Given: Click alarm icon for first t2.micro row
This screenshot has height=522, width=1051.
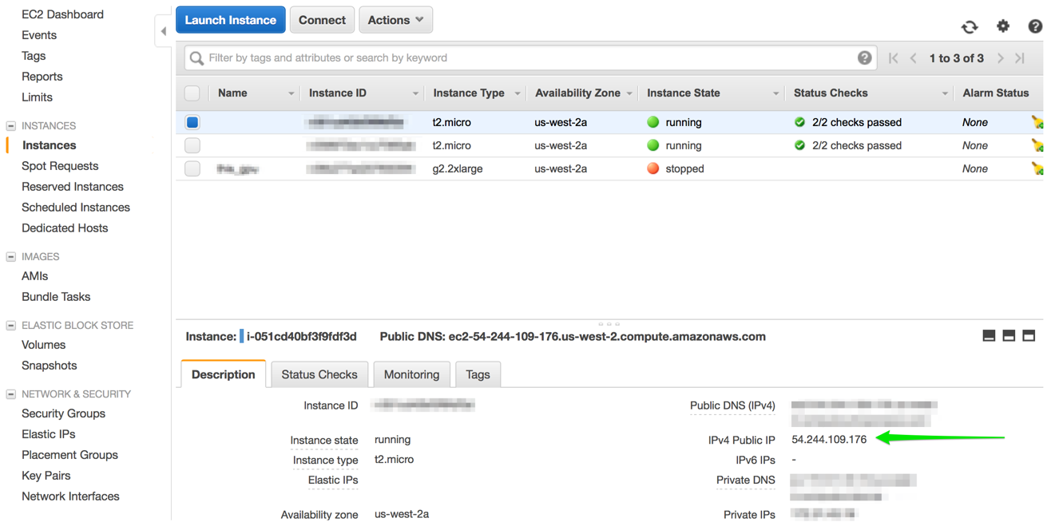Looking at the screenshot, I should (x=1037, y=122).
